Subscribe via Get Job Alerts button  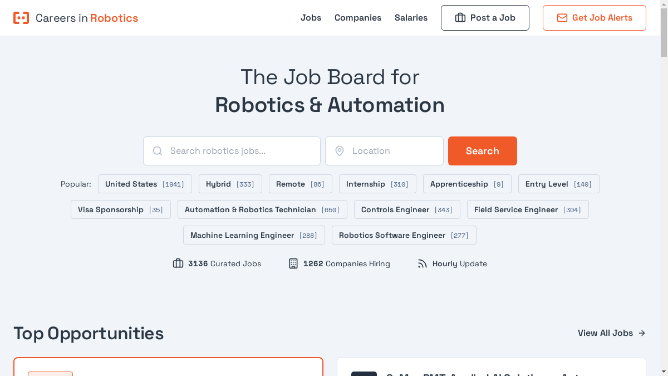pos(594,18)
